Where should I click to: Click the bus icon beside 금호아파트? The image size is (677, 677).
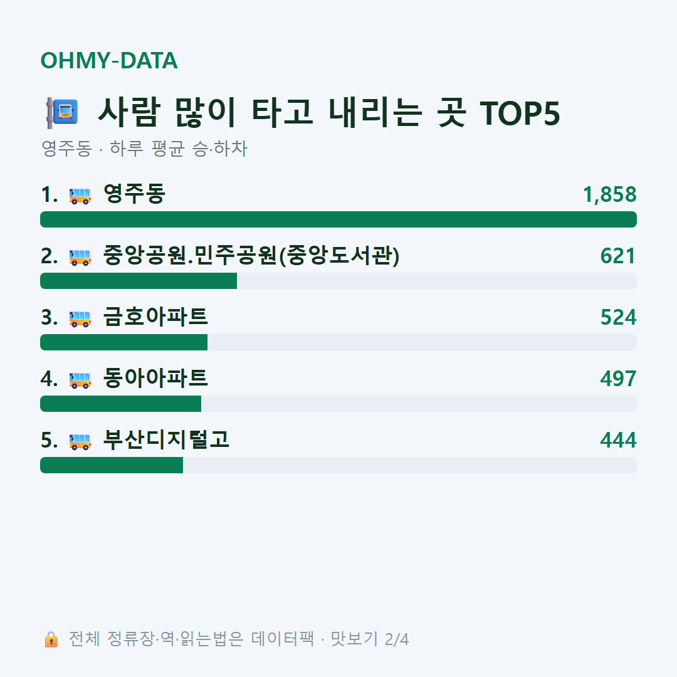[x=80, y=318]
